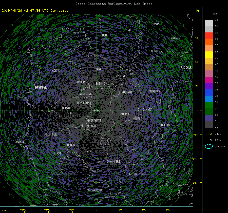The image size is (228, 213).
Task: Click the JEVARGI city label
Action: point(156,24)
